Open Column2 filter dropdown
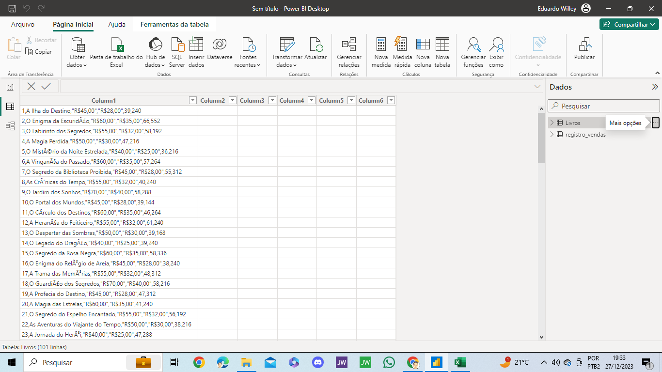Screen dimensions: 662x372 pyautogui.click(x=233, y=100)
